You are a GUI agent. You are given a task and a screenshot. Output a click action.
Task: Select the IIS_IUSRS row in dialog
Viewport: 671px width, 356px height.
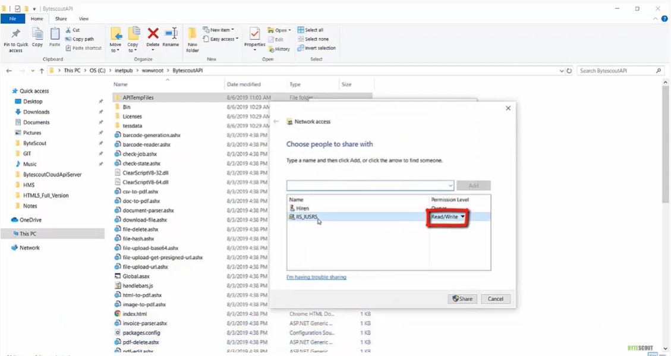point(389,217)
